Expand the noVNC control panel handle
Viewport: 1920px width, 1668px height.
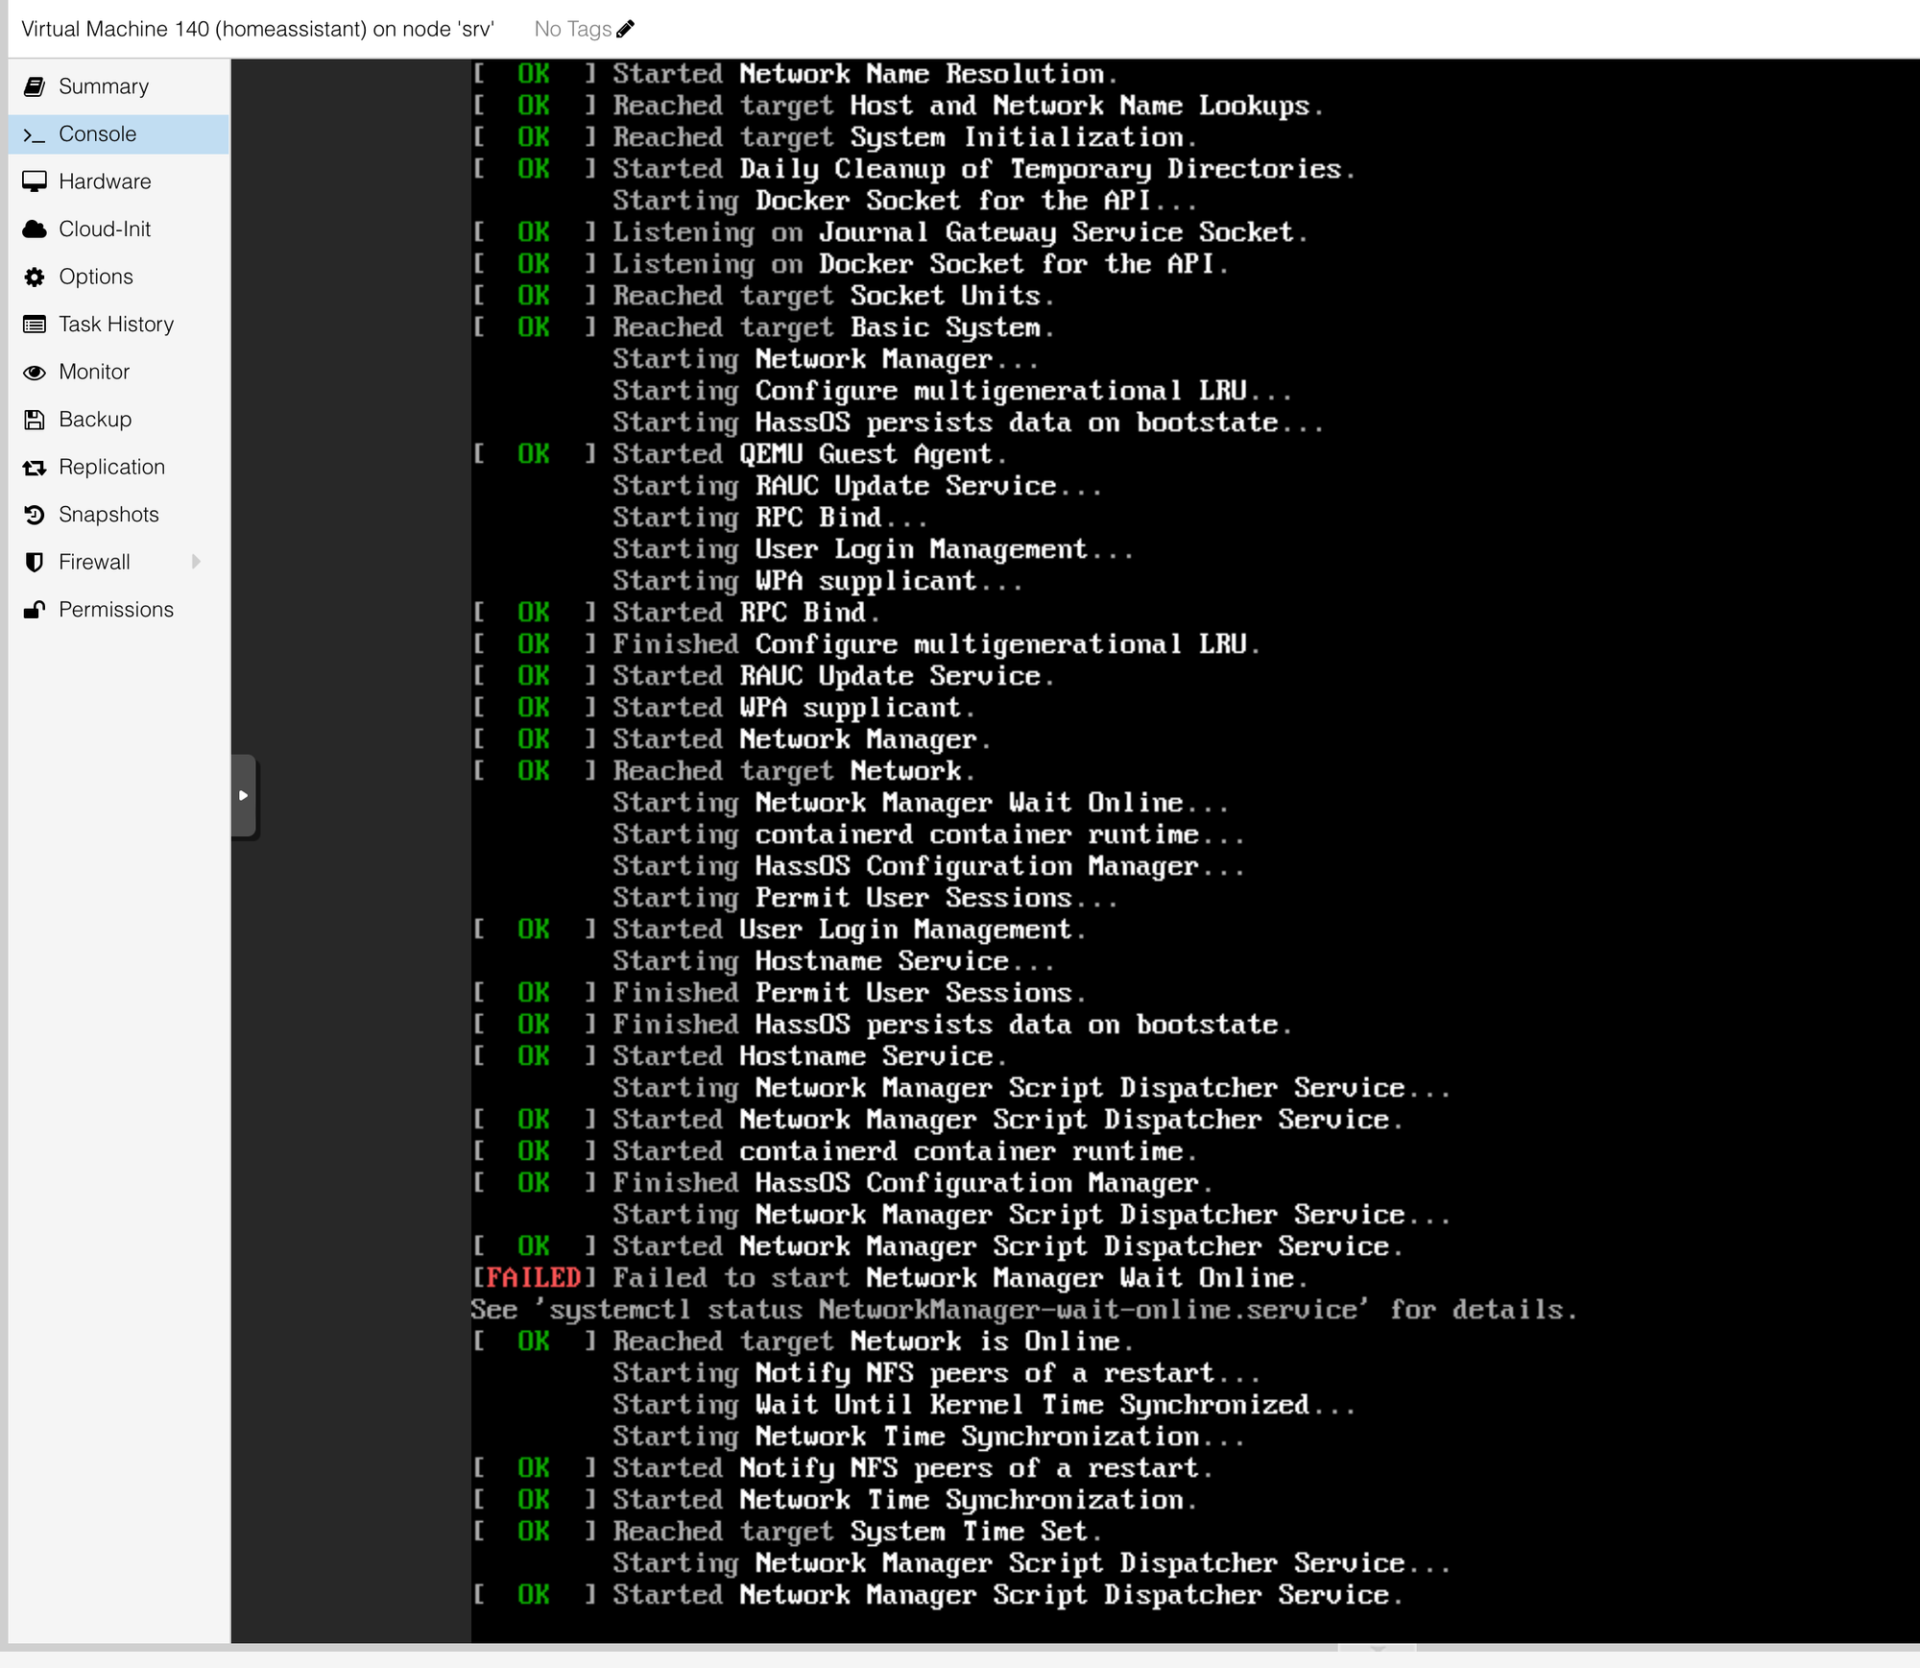click(244, 795)
